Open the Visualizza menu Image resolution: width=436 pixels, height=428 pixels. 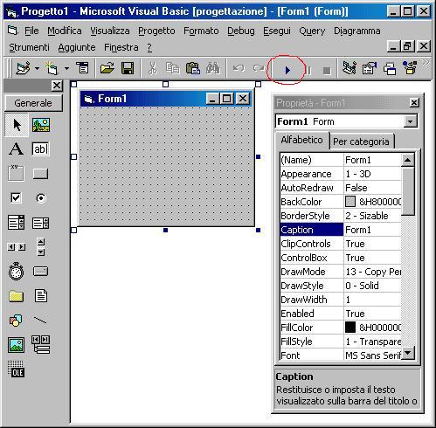point(110,31)
